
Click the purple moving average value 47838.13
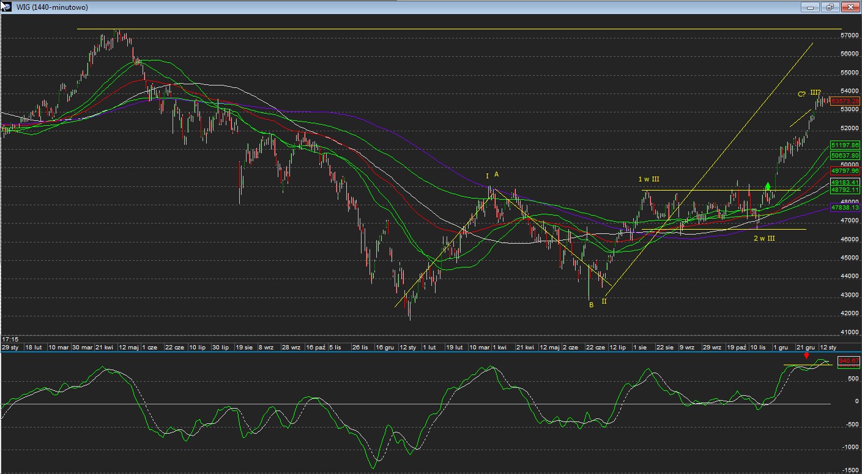845,208
